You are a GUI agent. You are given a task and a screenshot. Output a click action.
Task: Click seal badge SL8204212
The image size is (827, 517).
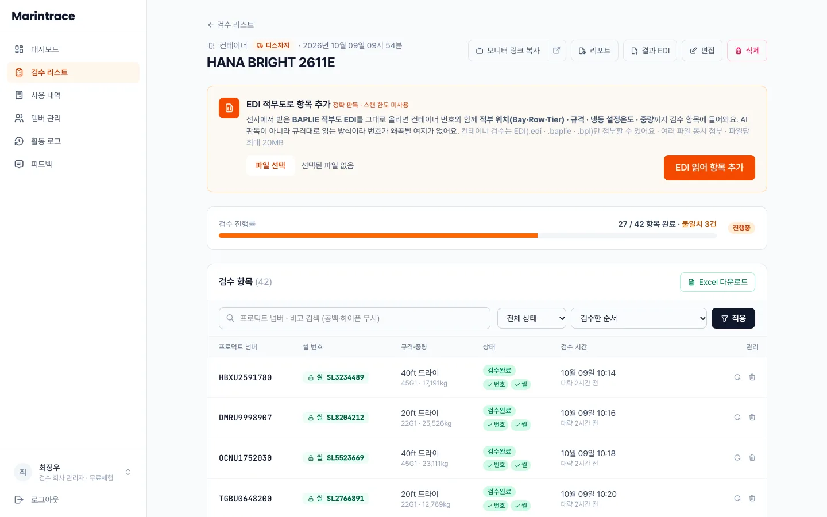(x=335, y=418)
